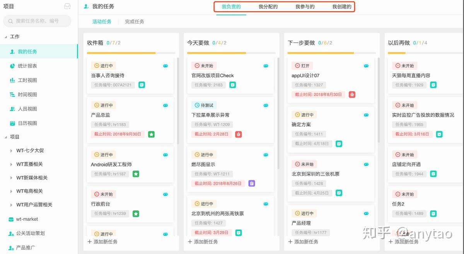Viewport: 464px width, 254px height.
Task: Collapse the 工作 section in sidebar
Action: (x=6, y=37)
